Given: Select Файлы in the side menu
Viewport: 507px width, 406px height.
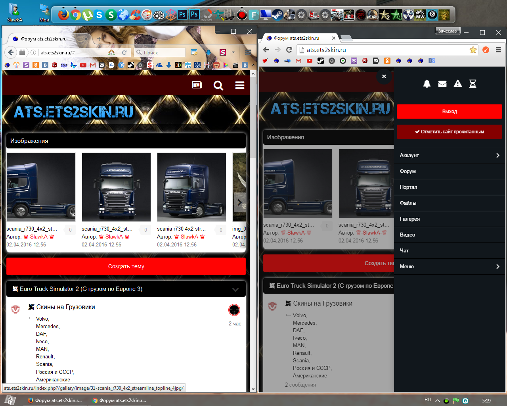Looking at the screenshot, I should pyautogui.click(x=408, y=203).
